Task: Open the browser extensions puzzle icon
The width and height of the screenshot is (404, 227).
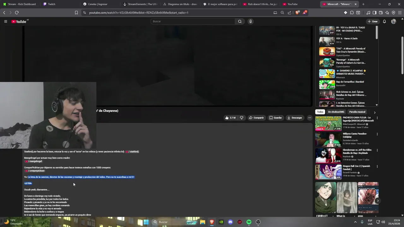Action: pos(352,13)
